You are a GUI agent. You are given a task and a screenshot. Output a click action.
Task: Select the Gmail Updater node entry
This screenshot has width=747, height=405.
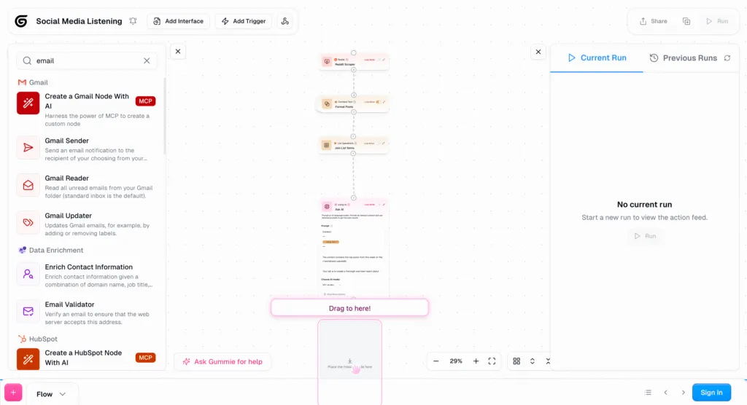click(x=87, y=224)
